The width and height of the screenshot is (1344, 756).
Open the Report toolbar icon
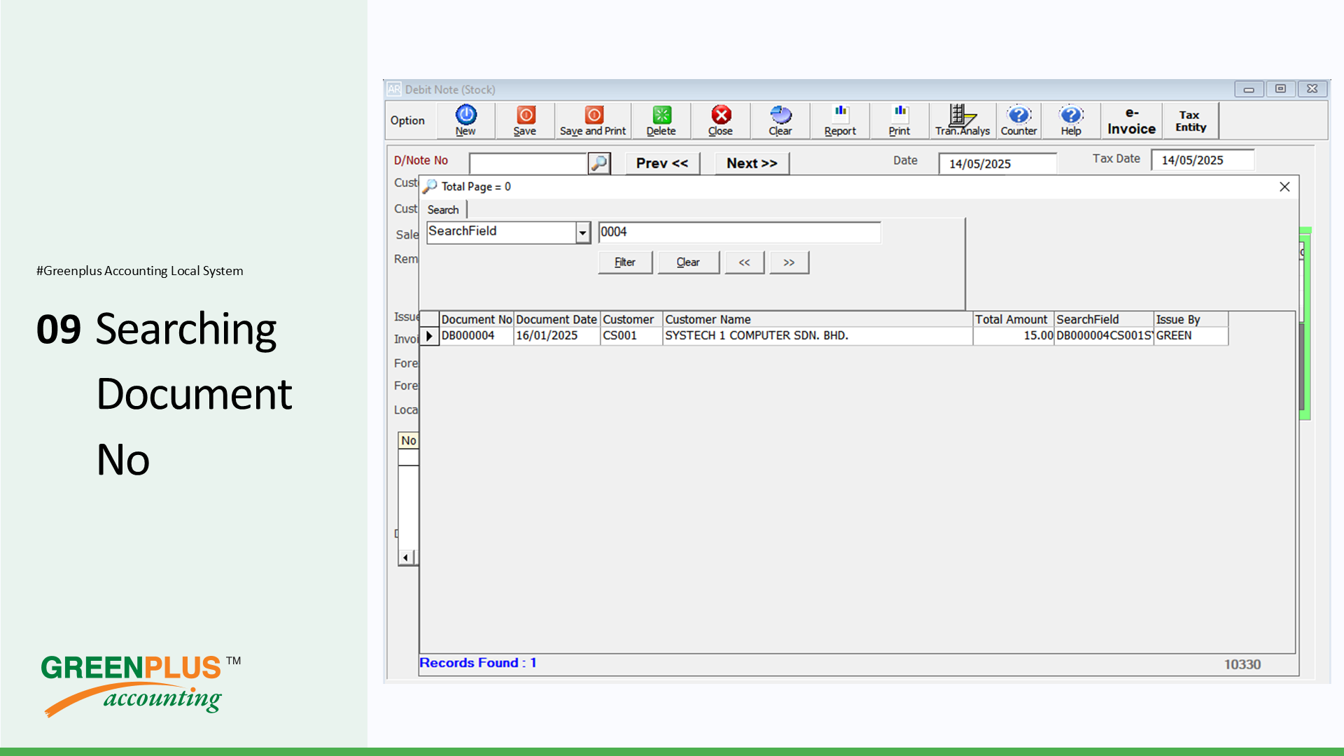point(840,120)
